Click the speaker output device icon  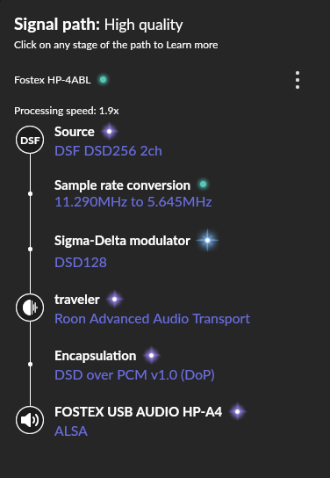30,420
